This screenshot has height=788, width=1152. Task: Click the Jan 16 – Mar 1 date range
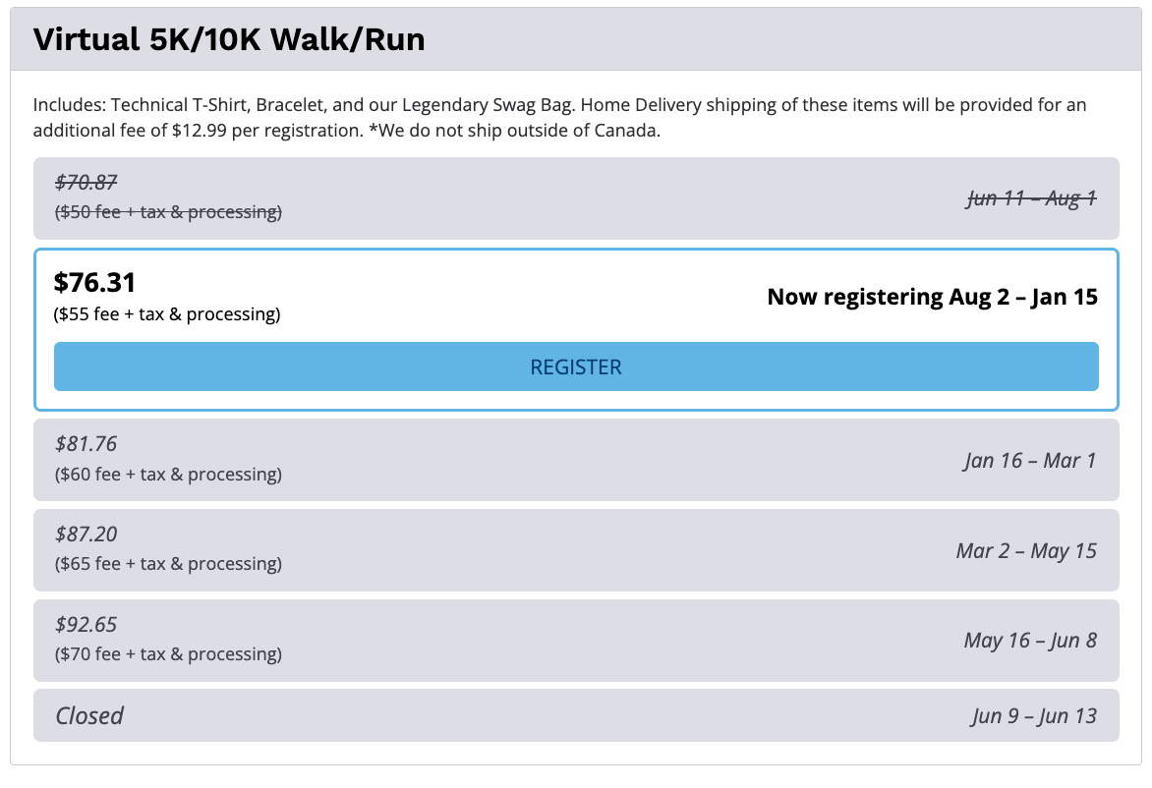pyautogui.click(x=1029, y=460)
